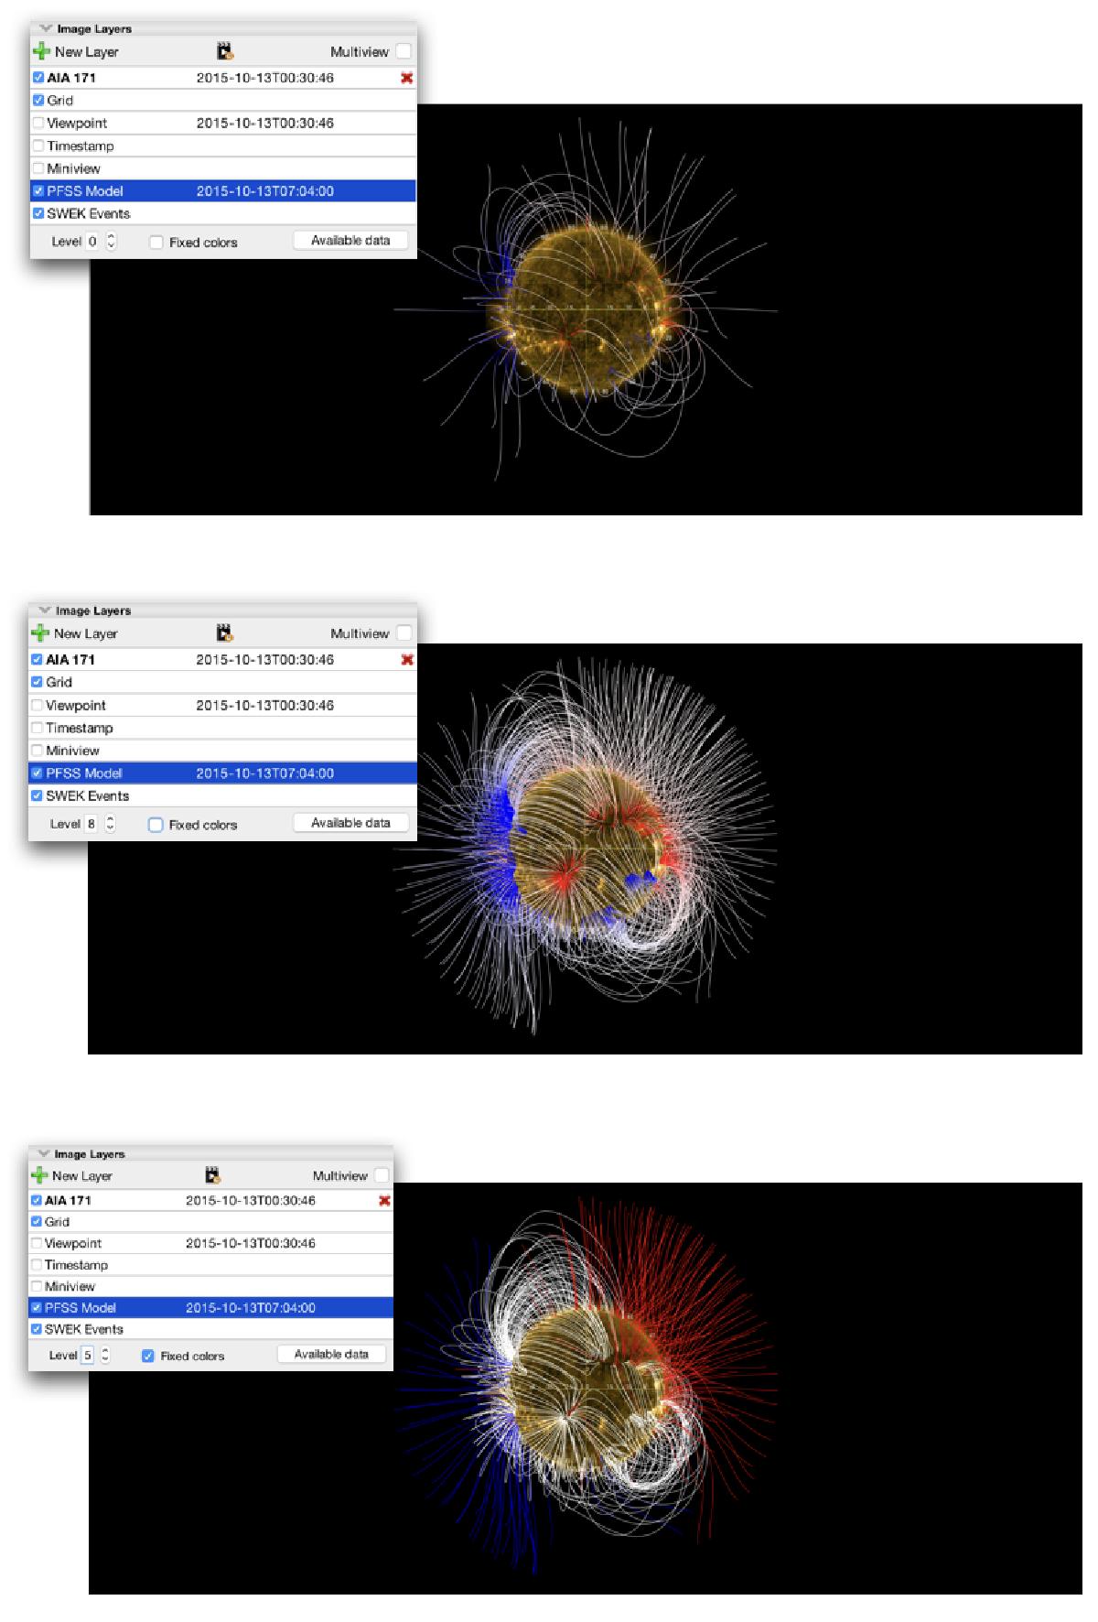
Task: Collapse the Image Layers triangle in the bottom panel
Action: pyautogui.click(x=42, y=1154)
